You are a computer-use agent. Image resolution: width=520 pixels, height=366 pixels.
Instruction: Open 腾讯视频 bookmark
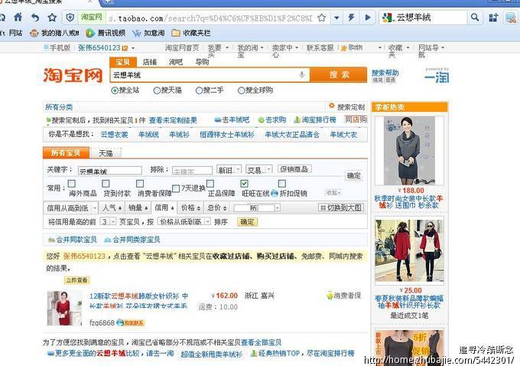click(106, 33)
